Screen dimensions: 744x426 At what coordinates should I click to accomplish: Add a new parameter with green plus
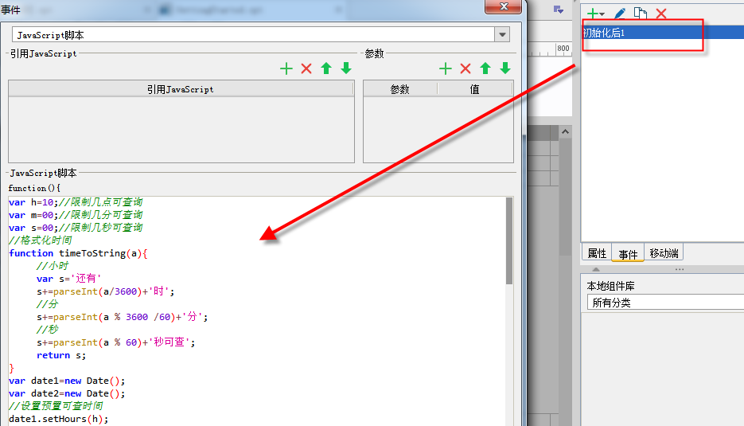(445, 68)
